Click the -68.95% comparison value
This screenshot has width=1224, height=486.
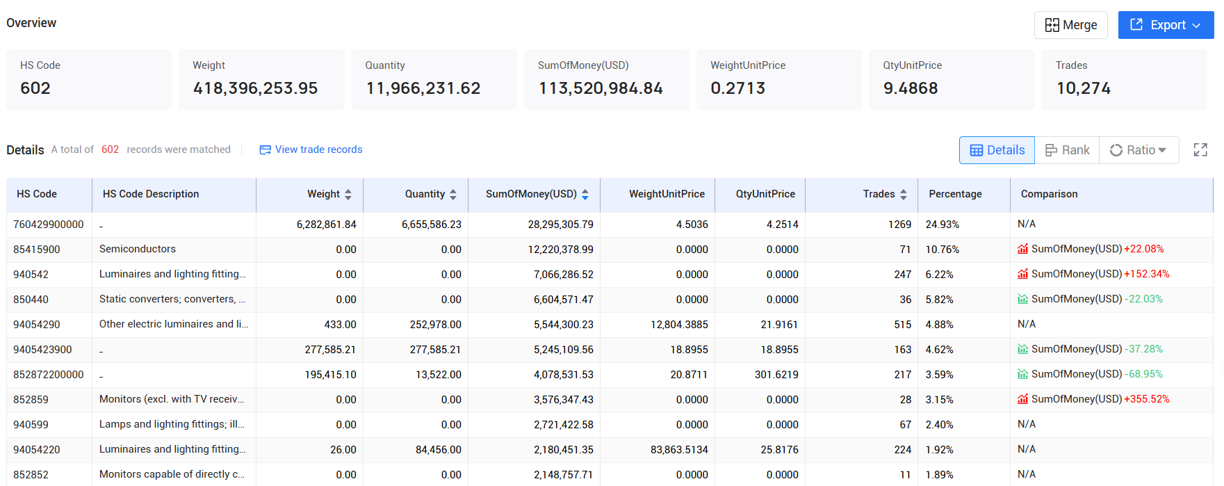tap(1144, 374)
